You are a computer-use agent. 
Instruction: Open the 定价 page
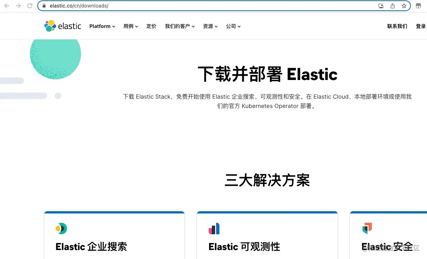151,26
